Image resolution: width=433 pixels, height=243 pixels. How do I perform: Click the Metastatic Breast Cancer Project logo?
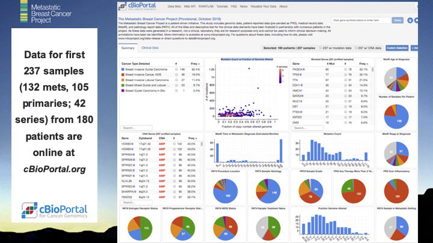click(46, 12)
